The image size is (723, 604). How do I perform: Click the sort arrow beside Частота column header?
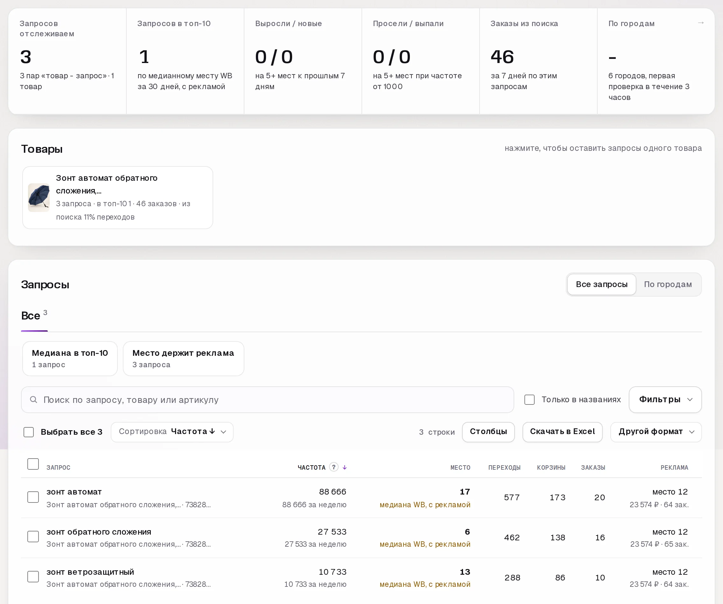click(345, 467)
